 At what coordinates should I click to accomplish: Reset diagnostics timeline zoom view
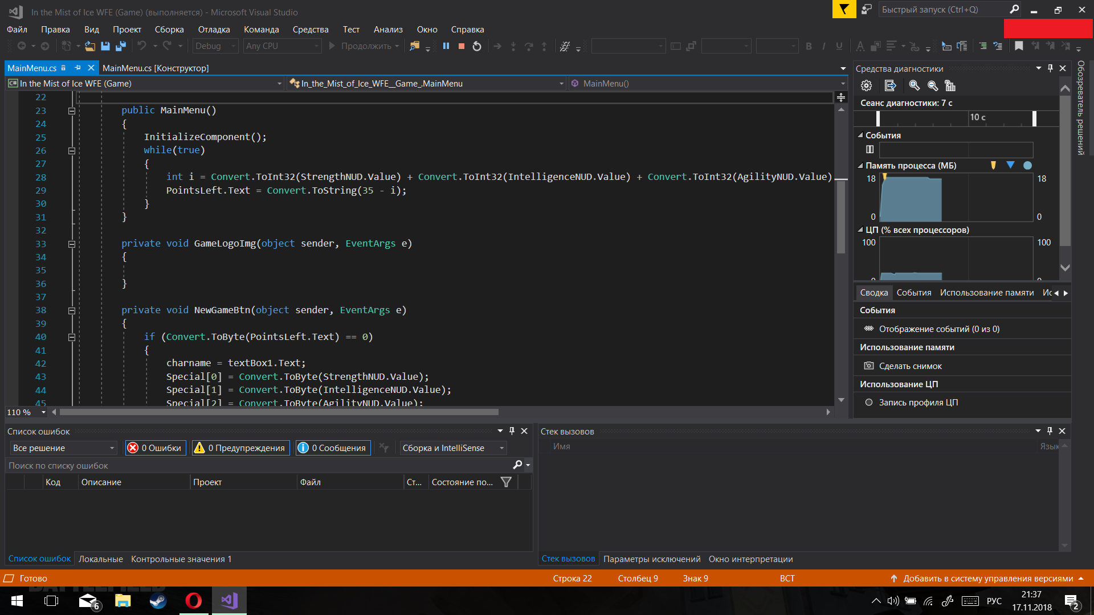(x=950, y=85)
